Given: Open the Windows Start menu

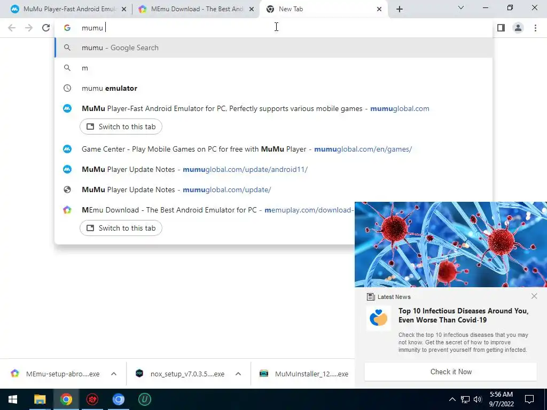Looking at the screenshot, I should coord(13,399).
